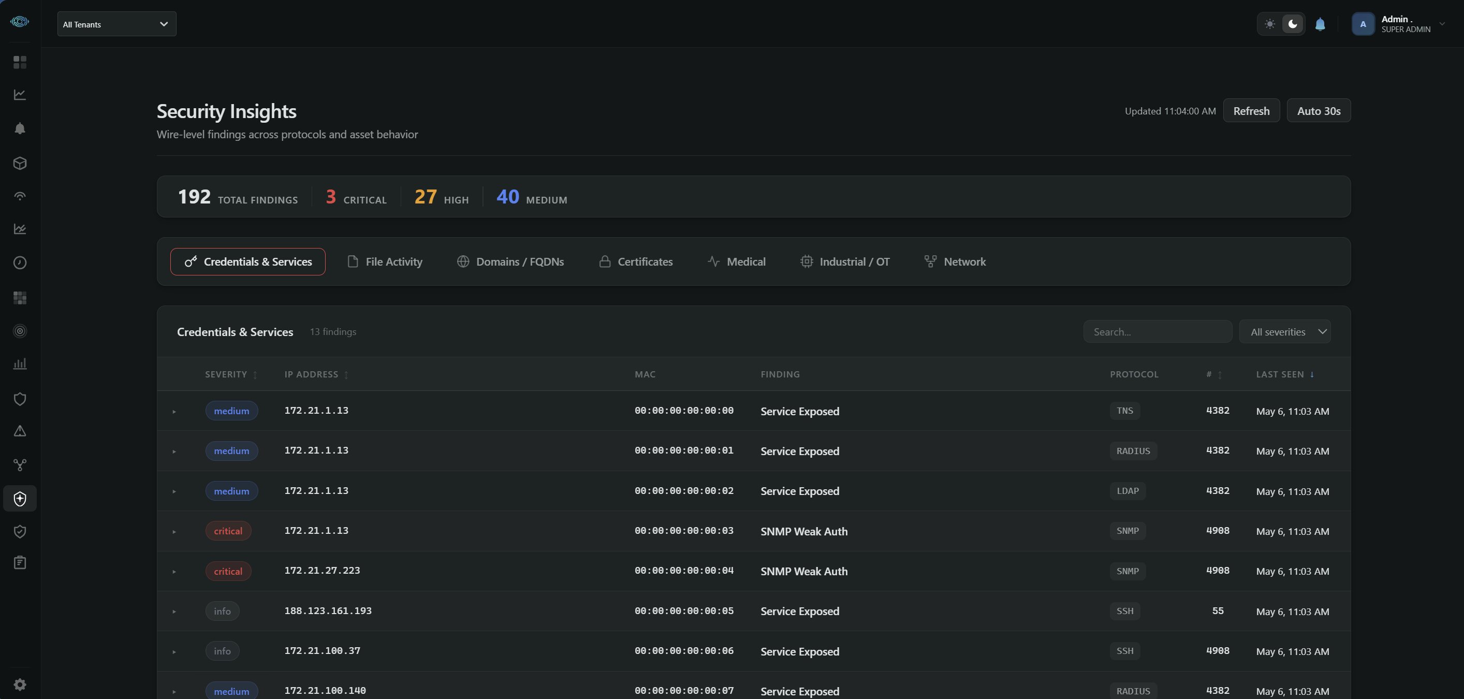Open the line chart analytics sidebar icon
Image resolution: width=1464 pixels, height=699 pixels.
[20, 94]
